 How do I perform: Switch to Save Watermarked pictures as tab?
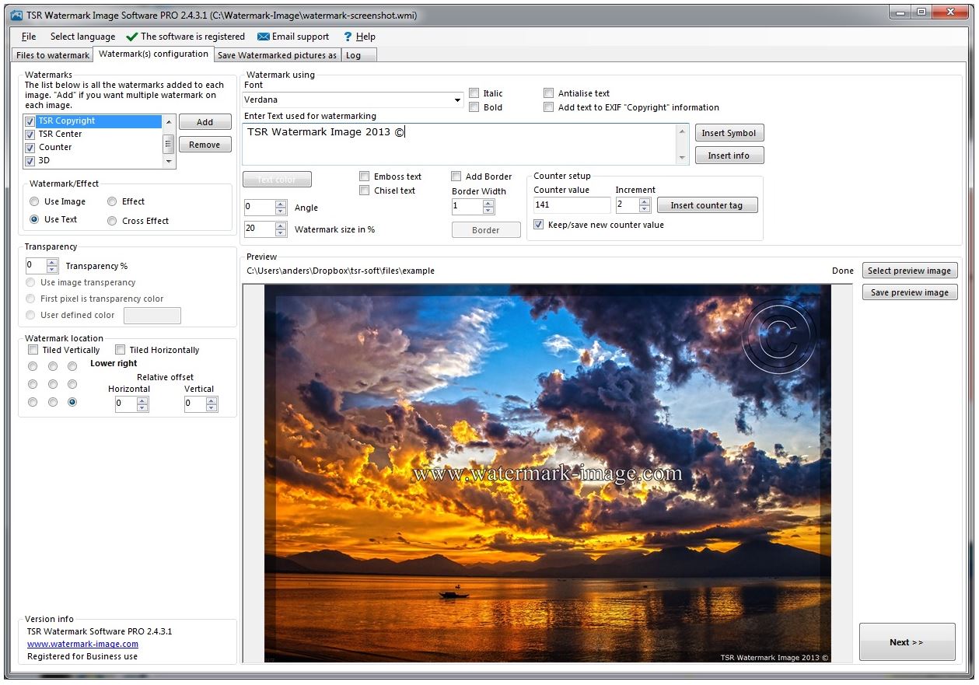(x=277, y=55)
